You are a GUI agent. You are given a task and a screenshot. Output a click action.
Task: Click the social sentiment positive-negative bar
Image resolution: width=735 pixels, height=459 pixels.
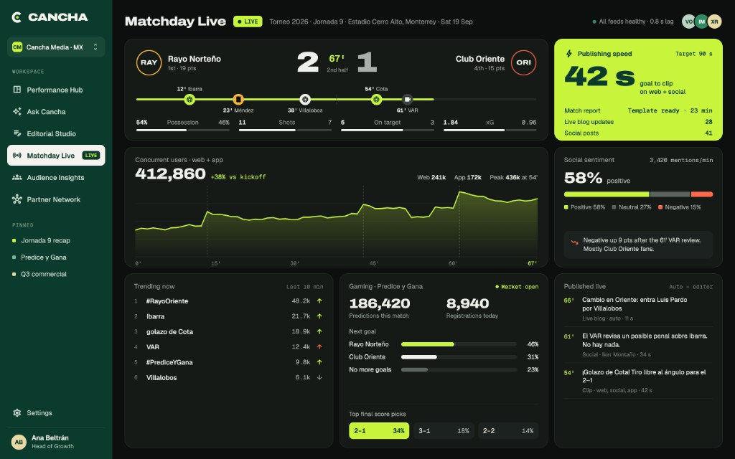(x=638, y=194)
